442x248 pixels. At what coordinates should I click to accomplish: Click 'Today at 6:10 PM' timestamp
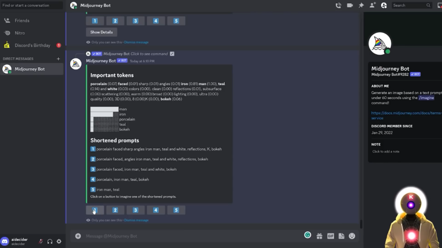[142, 61]
